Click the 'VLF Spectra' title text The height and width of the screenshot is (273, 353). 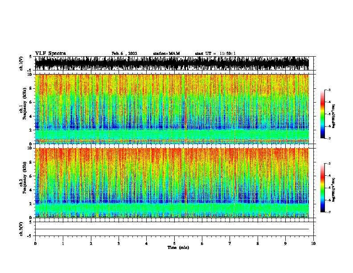(50, 54)
